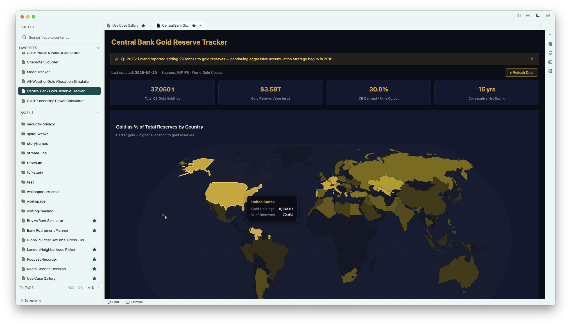Open the Chat panel tab
Viewport: 571px width, 326px height.
(113, 302)
